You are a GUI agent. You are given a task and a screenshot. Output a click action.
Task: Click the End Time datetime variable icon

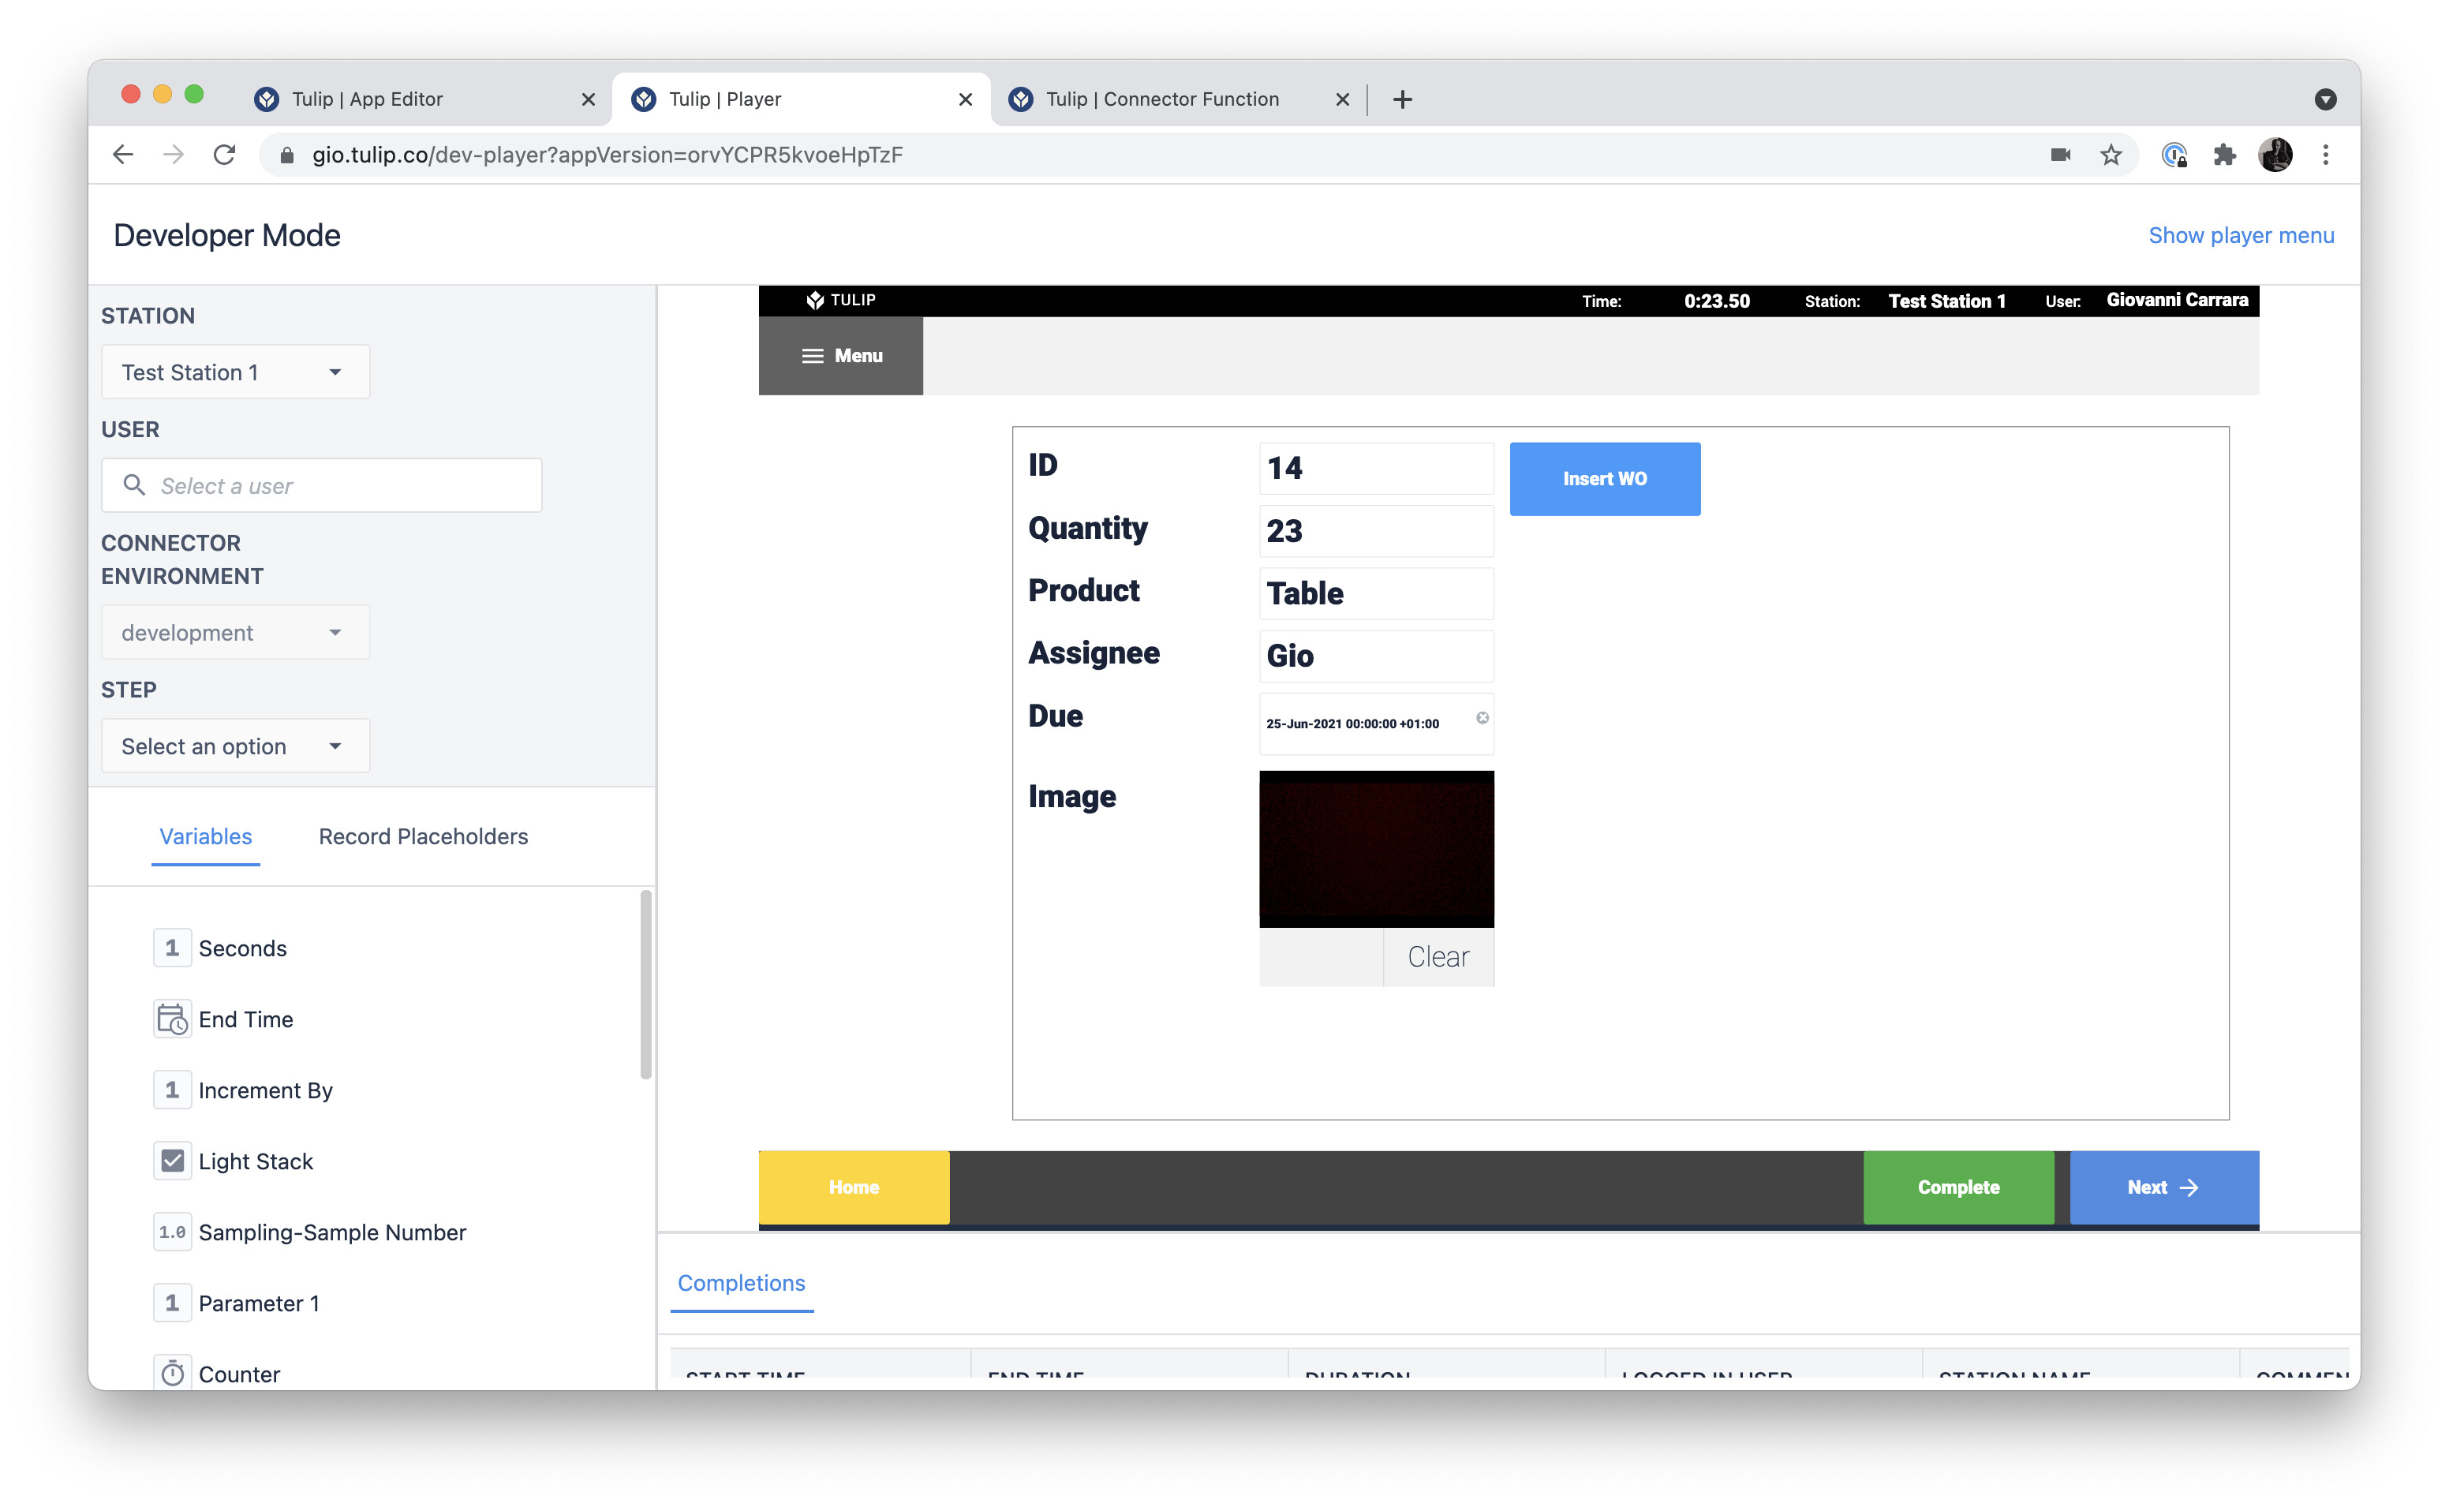pos(172,1019)
